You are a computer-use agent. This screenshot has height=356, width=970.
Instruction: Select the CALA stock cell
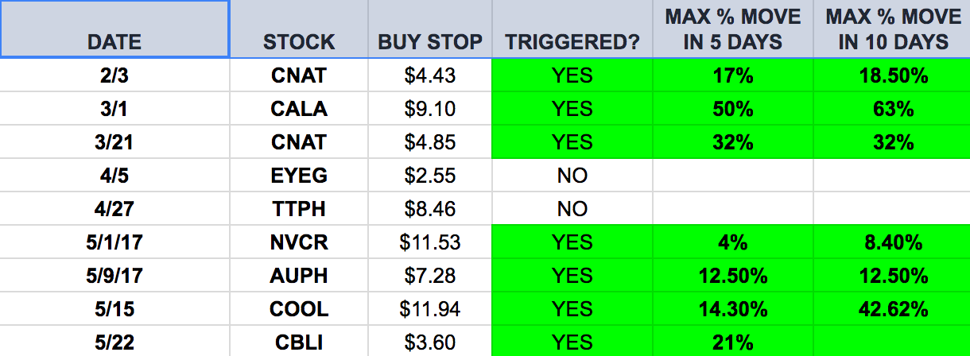(x=299, y=108)
